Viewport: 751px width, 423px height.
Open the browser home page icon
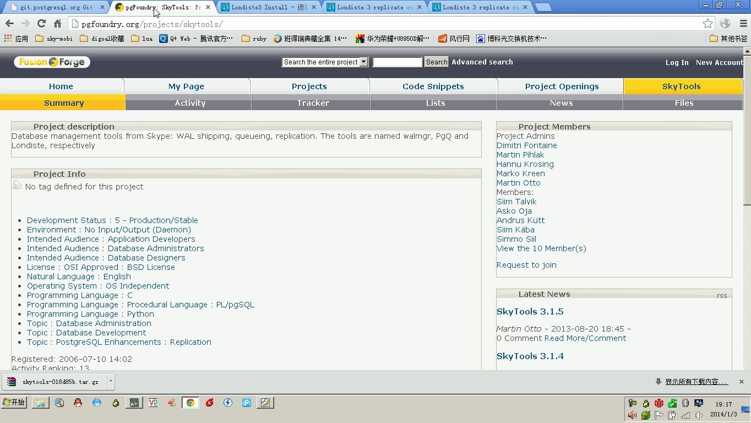pos(57,24)
